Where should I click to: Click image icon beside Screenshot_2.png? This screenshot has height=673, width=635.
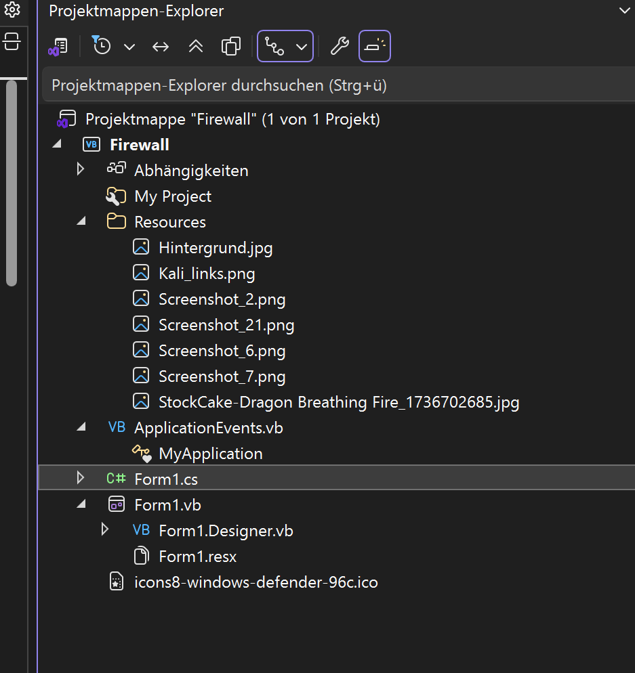141,299
